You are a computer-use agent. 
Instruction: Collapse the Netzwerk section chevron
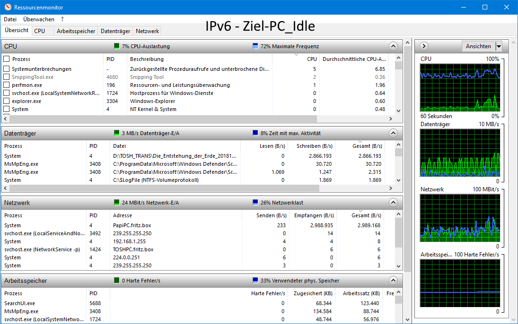coord(393,203)
